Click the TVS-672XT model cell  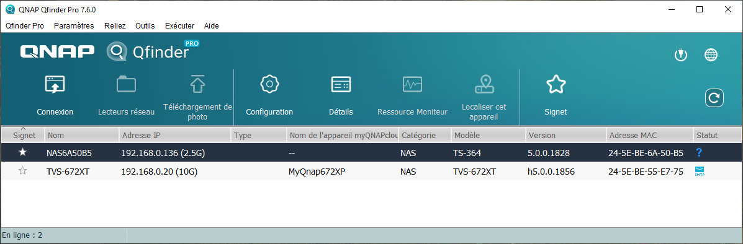point(474,172)
